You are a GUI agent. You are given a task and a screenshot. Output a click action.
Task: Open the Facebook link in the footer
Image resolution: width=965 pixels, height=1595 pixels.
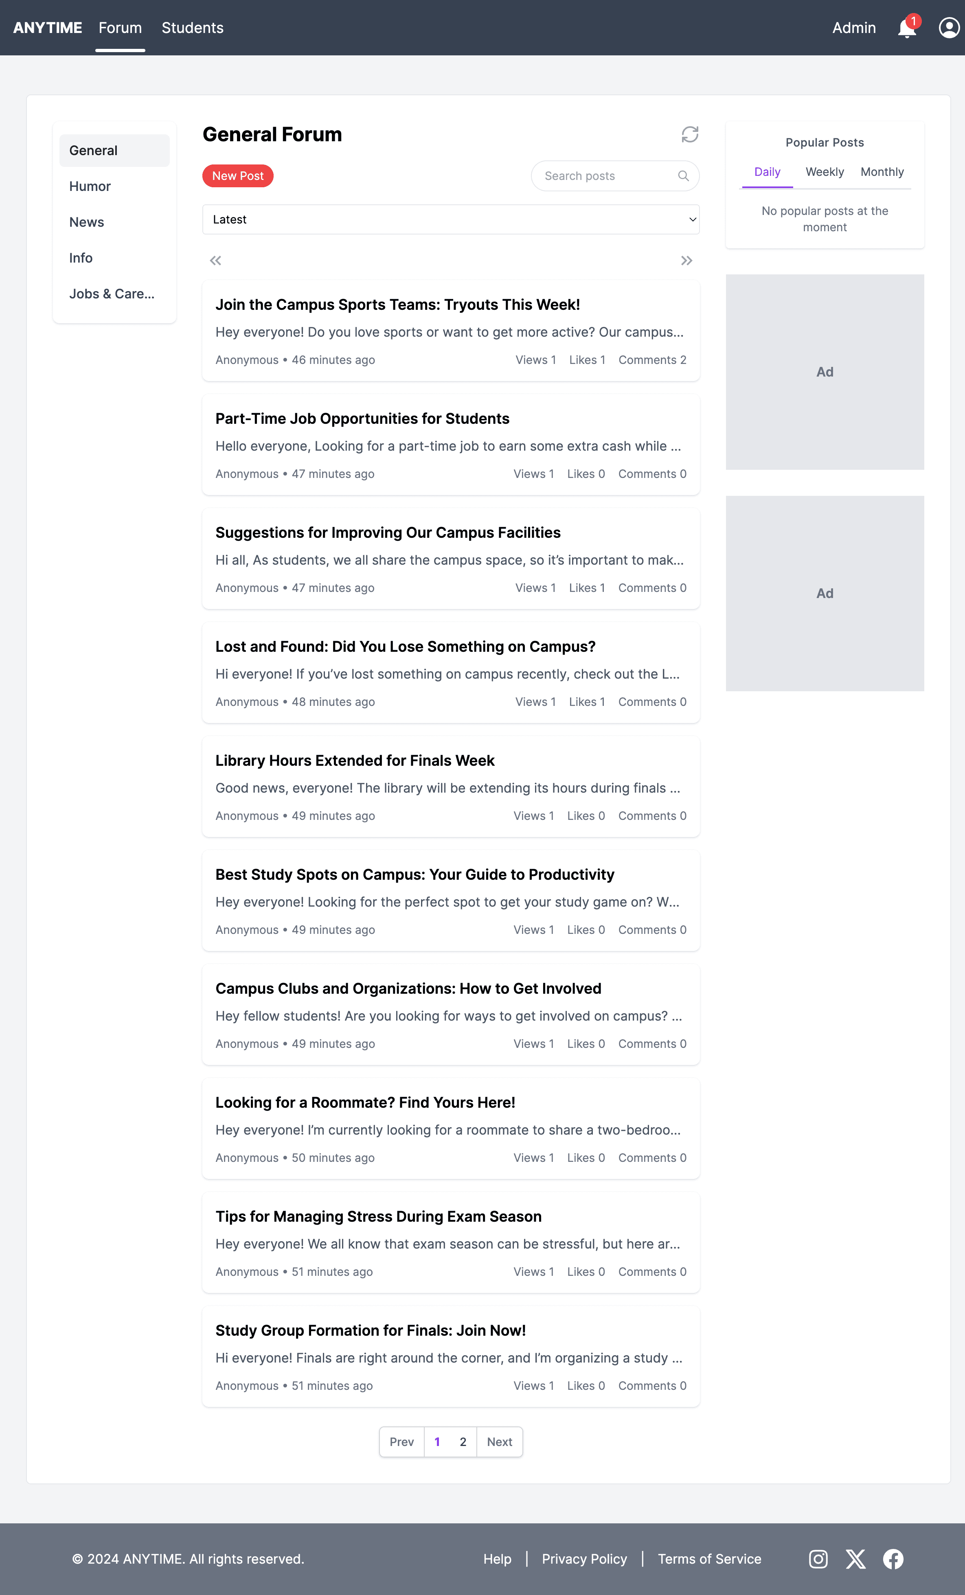click(894, 1559)
